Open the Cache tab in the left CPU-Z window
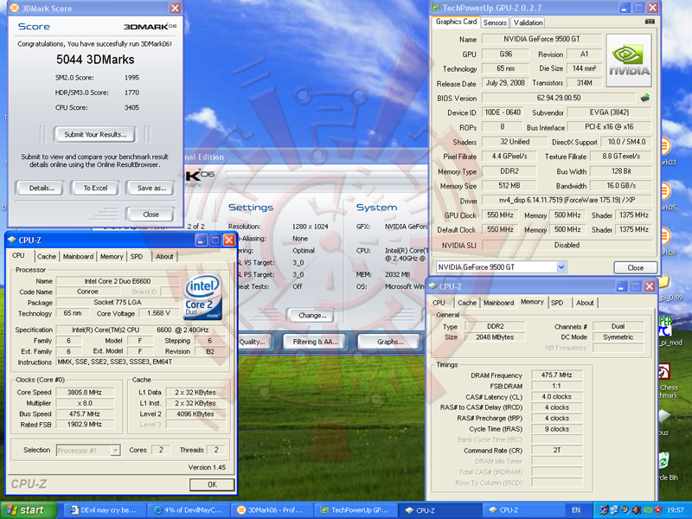 47,256
